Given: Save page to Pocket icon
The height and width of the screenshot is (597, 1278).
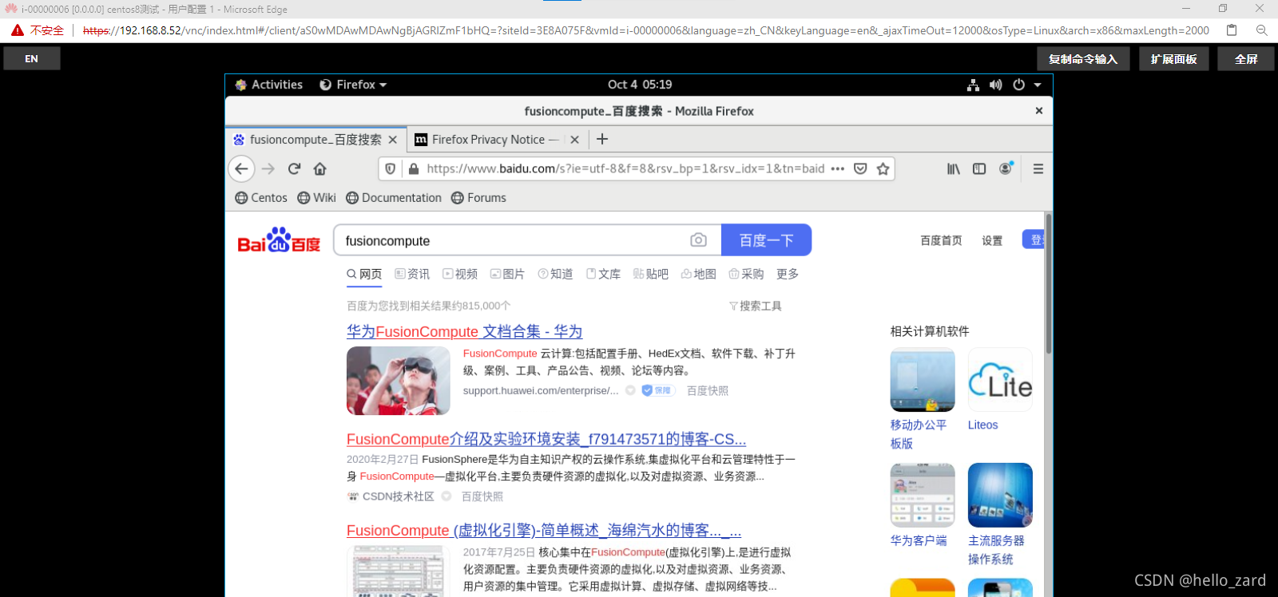Looking at the screenshot, I should pos(860,168).
